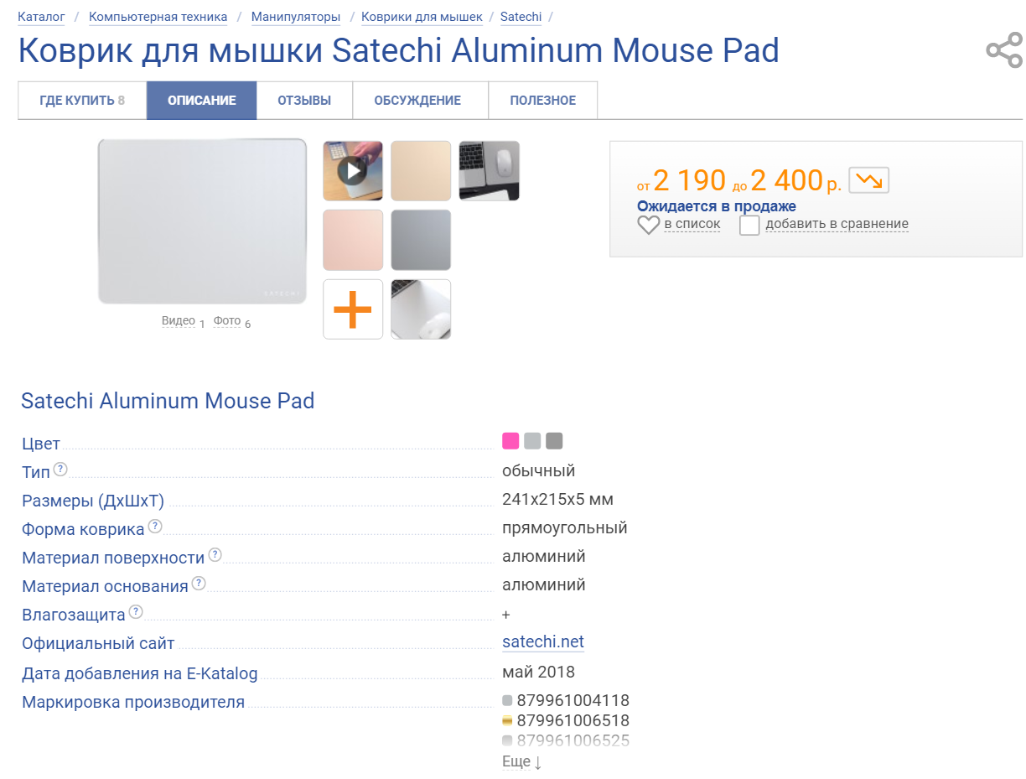Go to Коврики для мышек breadcrumb

pyautogui.click(x=422, y=17)
